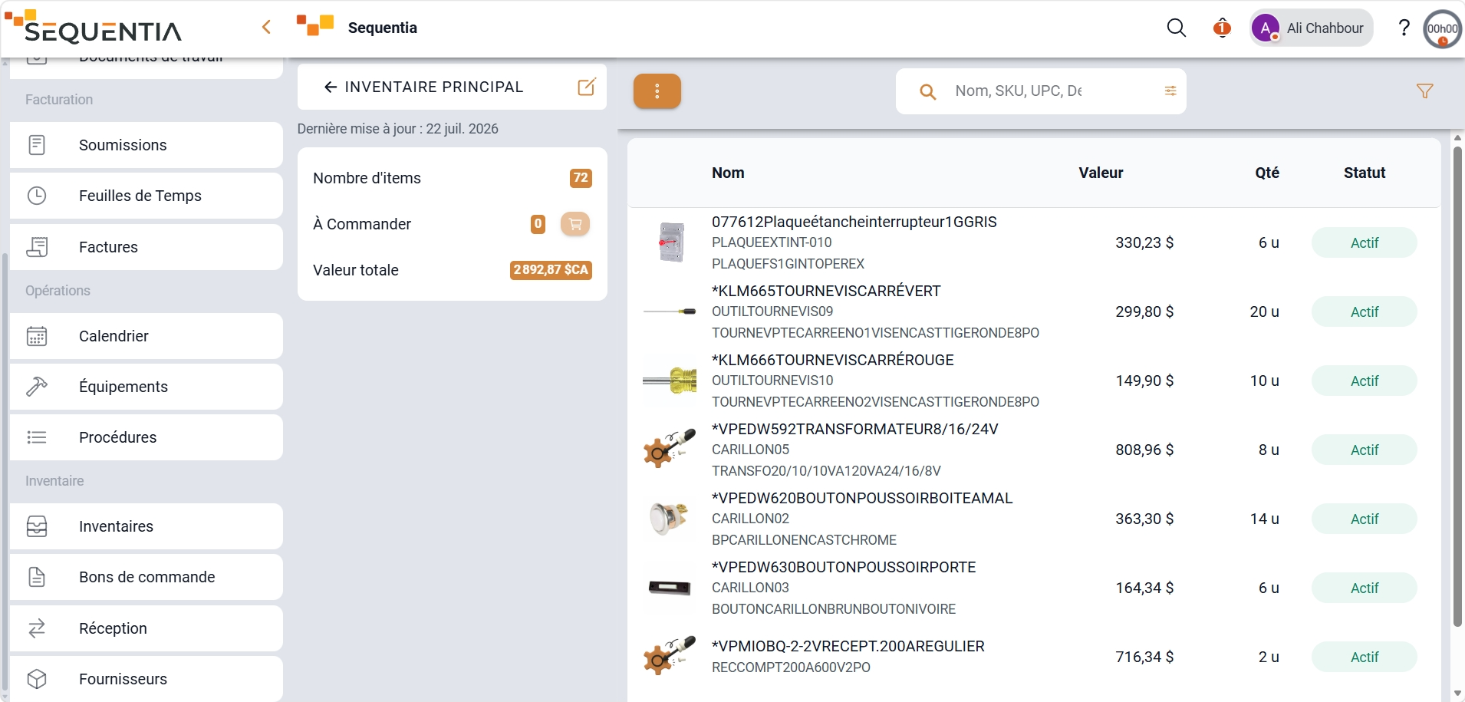Click the Calendrier calendar icon

coord(37,336)
